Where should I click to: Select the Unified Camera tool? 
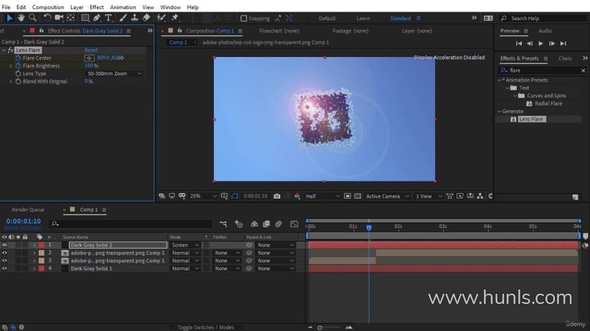pyautogui.click(x=59, y=18)
